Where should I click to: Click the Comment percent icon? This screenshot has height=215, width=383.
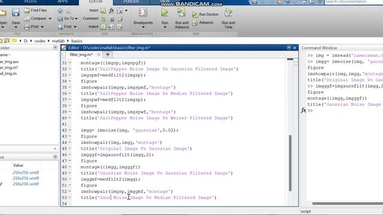(104, 19)
